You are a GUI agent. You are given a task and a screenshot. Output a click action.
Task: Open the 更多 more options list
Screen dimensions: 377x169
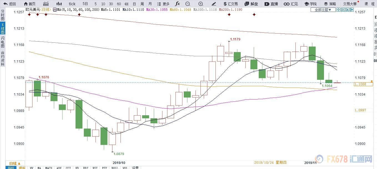(x=163, y=4)
